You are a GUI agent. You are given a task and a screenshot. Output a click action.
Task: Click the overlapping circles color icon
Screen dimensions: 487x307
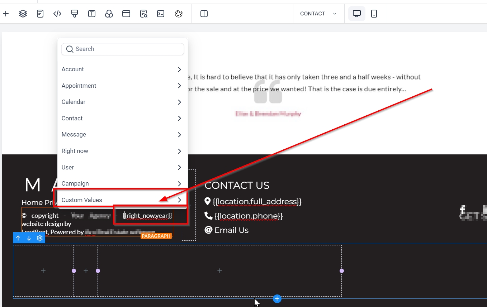[109, 14]
